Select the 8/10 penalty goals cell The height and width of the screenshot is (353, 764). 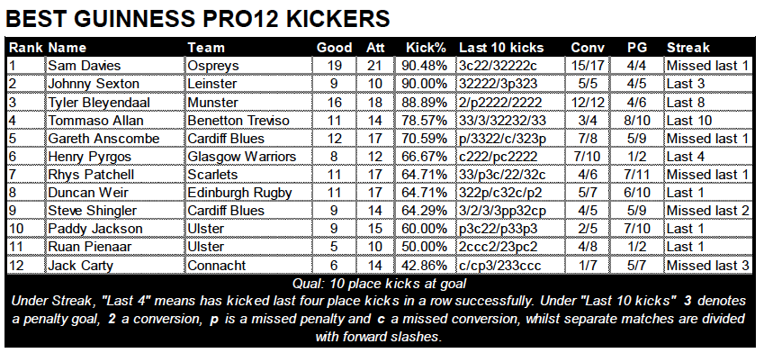637,121
